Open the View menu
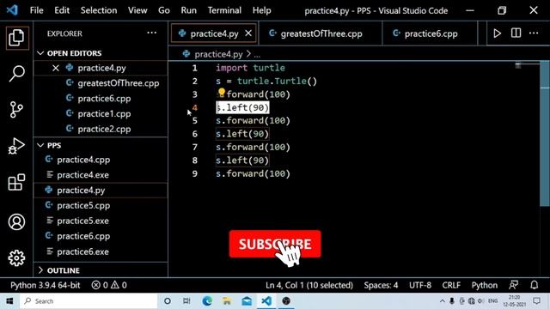550x309 pixels. (x=137, y=10)
